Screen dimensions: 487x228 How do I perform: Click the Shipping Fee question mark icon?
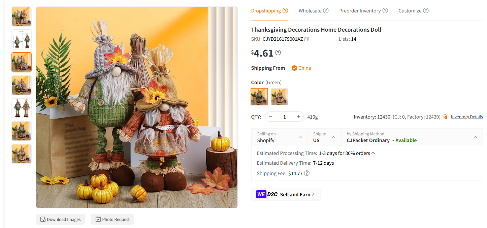pos(306,173)
